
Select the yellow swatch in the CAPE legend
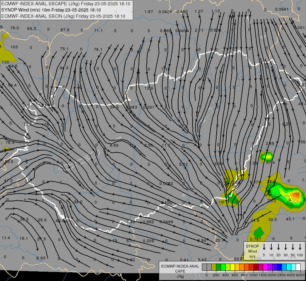click(233, 267)
